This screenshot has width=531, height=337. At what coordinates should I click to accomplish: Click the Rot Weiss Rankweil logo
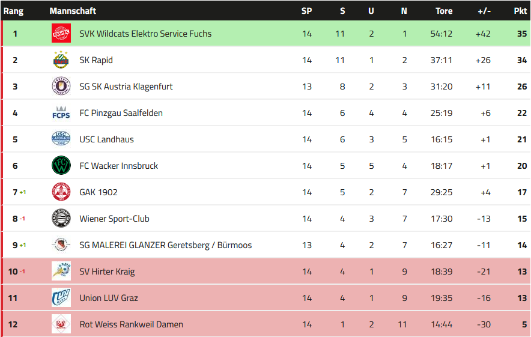[x=61, y=324]
